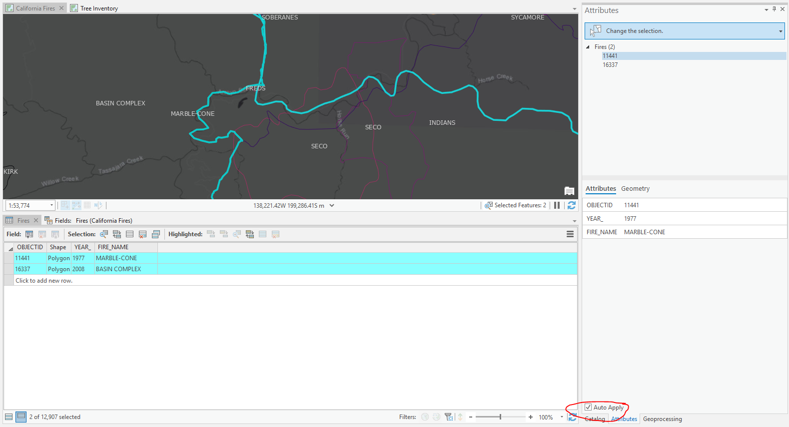Sort by the OBJECTID column header
The width and height of the screenshot is (789, 427).
[x=30, y=247]
